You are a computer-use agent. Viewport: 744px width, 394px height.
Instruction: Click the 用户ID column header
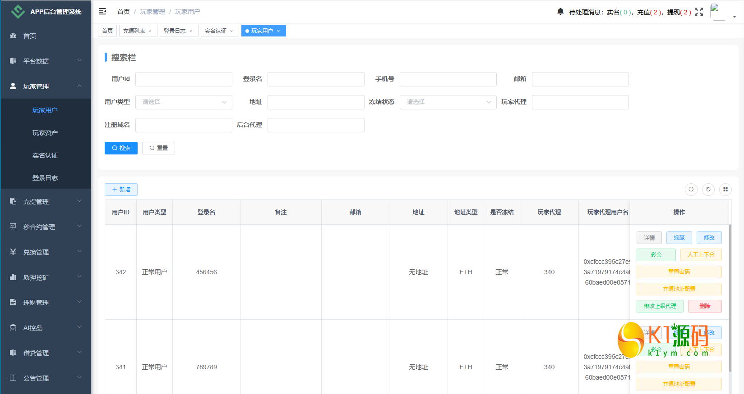120,212
